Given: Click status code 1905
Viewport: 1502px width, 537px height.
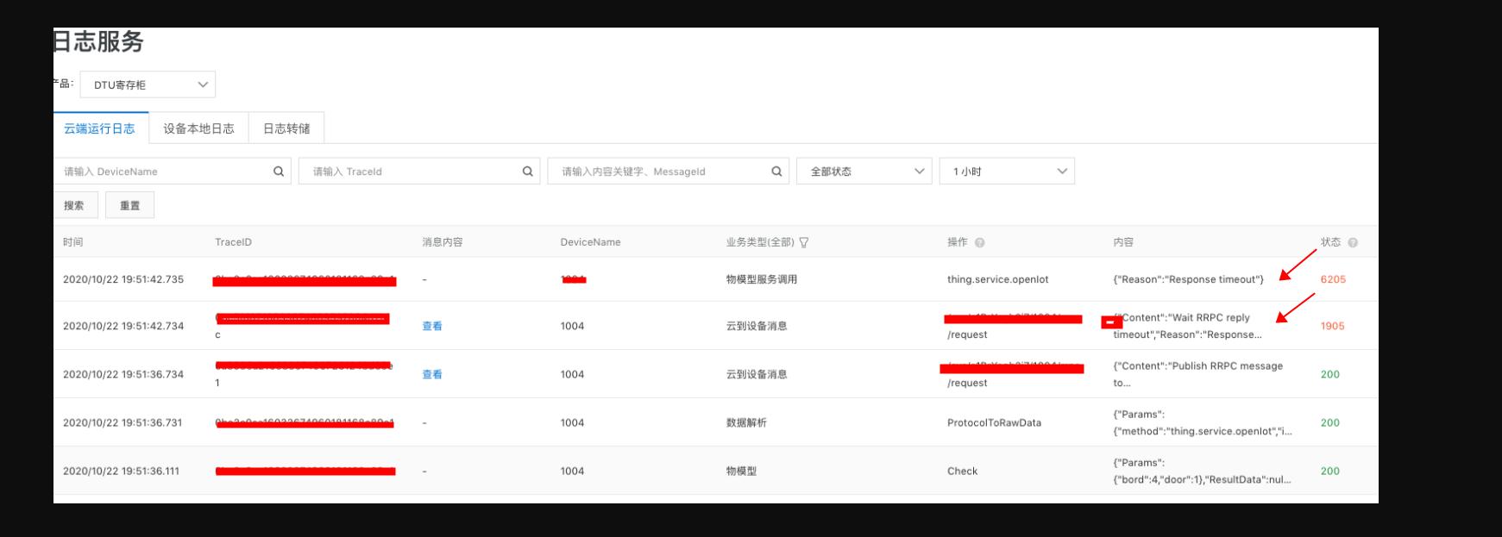Looking at the screenshot, I should (1332, 326).
